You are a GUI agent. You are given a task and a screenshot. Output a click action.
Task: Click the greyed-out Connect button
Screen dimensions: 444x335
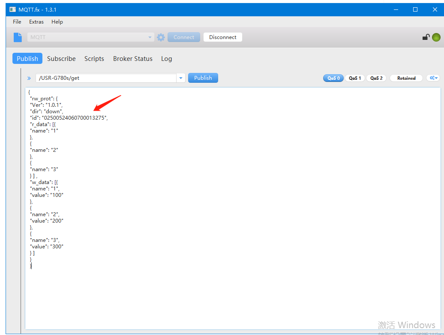tap(184, 37)
